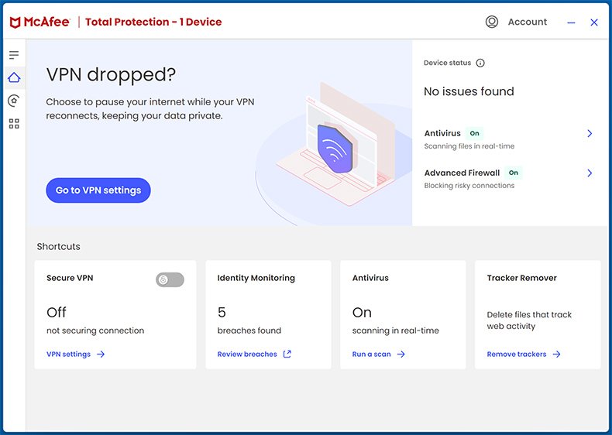
Task: Click the Account label
Action: point(528,22)
